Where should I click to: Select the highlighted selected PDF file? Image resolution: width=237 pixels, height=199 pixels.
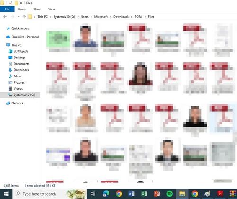222,118
